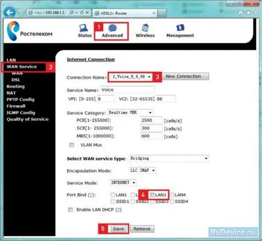262x241 pixels.
Task: Check the LAN3 port bind box
Action: [x=152, y=194]
